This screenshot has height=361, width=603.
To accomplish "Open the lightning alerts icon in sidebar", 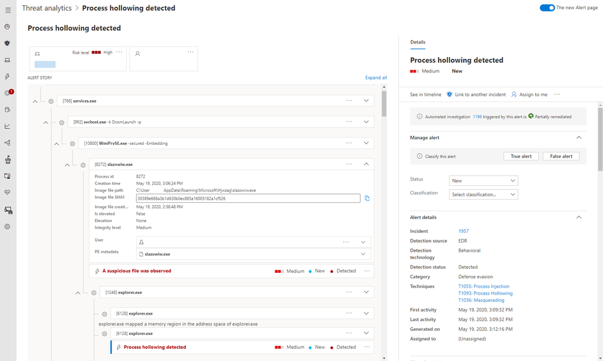I will pos(7,77).
